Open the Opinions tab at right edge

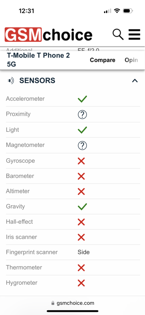[131, 60]
